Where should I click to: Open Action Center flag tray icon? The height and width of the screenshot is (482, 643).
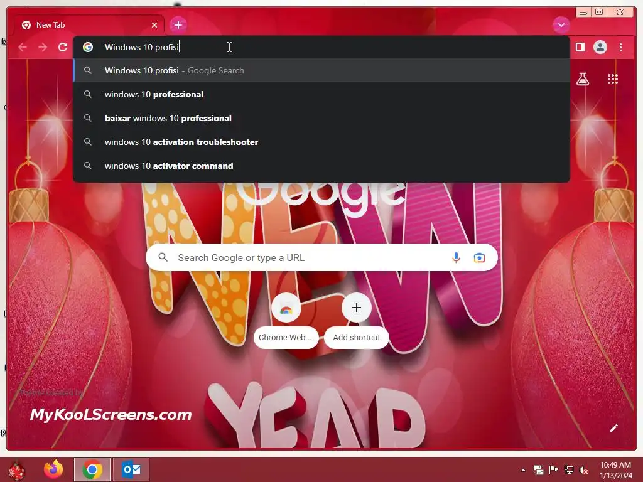(x=554, y=470)
